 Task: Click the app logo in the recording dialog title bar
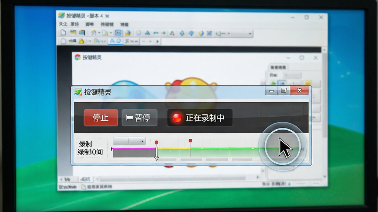[x=78, y=92]
